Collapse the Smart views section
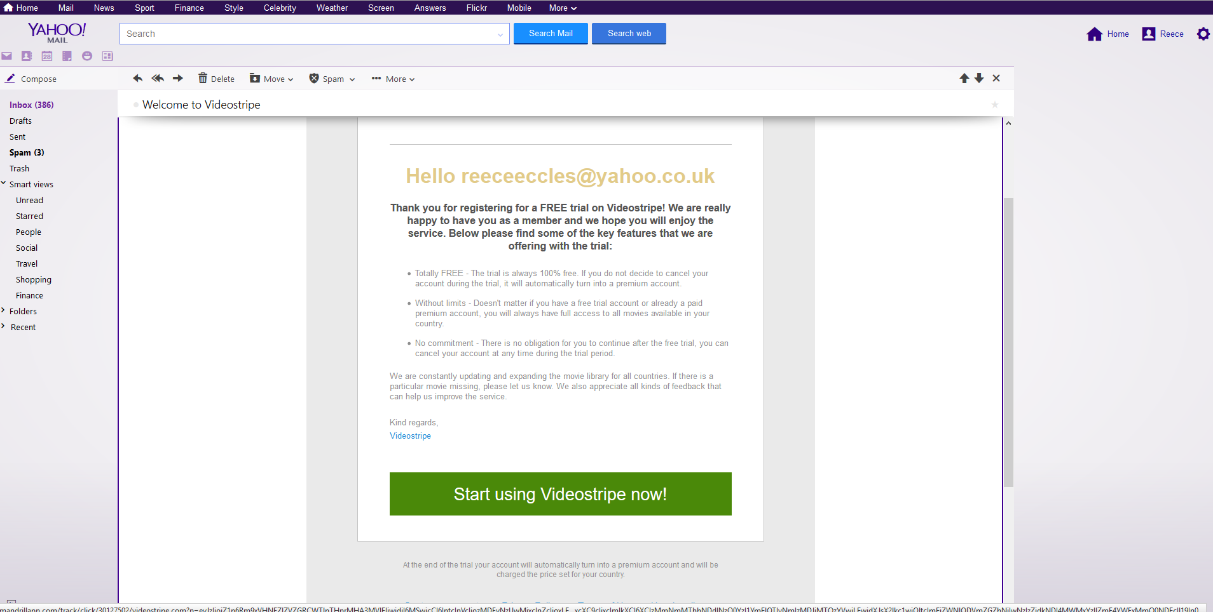 point(3,183)
